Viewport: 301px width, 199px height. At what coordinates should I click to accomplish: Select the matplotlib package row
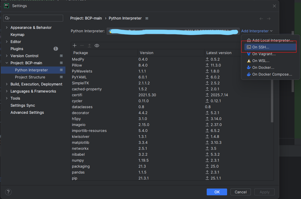click(171, 143)
